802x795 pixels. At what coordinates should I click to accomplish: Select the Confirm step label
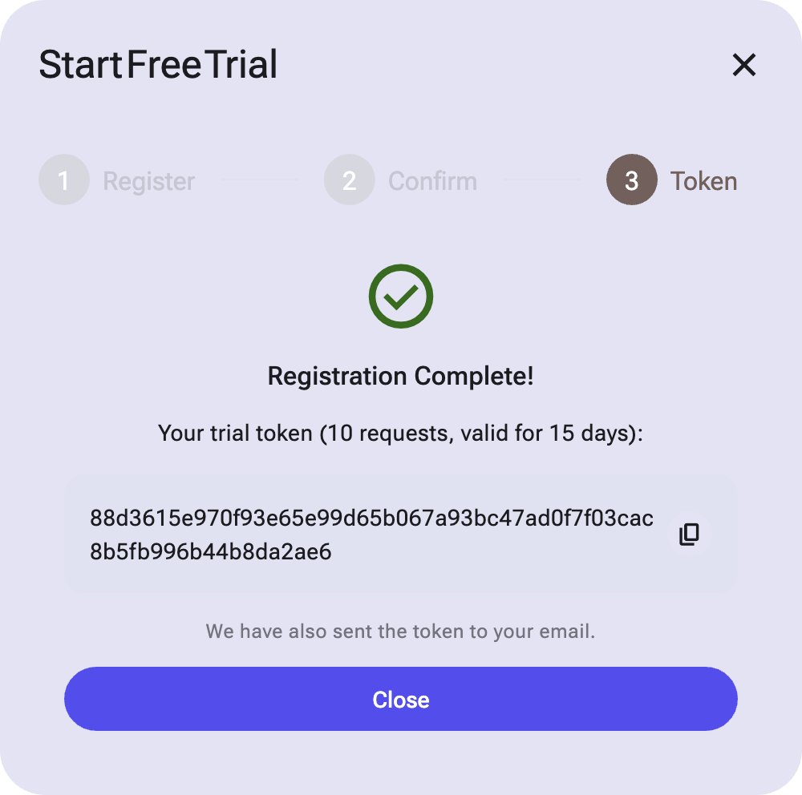432,181
